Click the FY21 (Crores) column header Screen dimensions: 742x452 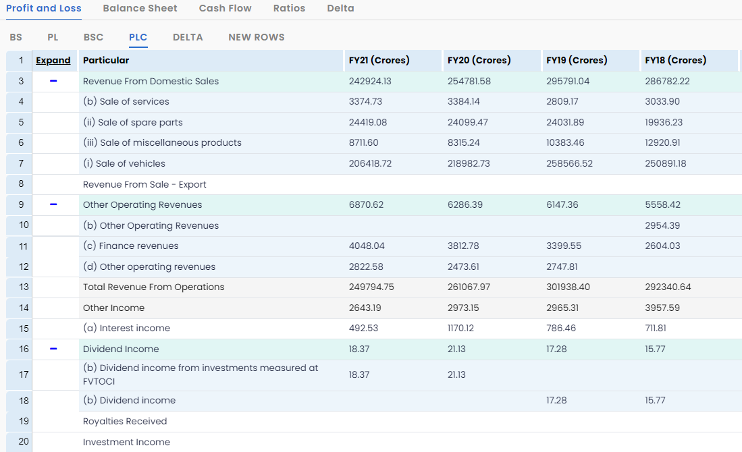[379, 60]
